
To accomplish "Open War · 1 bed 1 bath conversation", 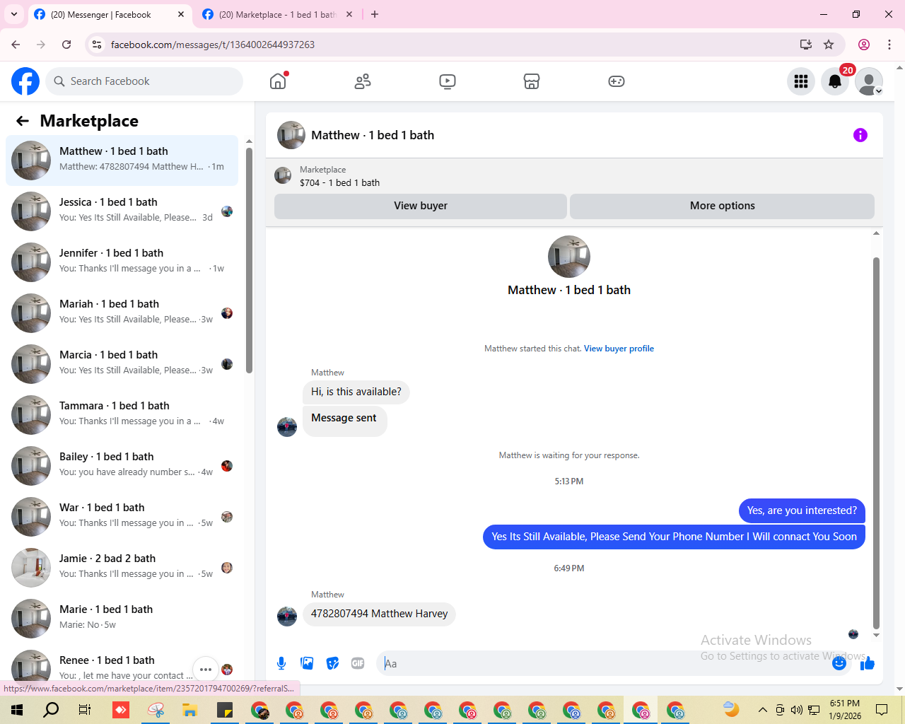I will [122, 517].
